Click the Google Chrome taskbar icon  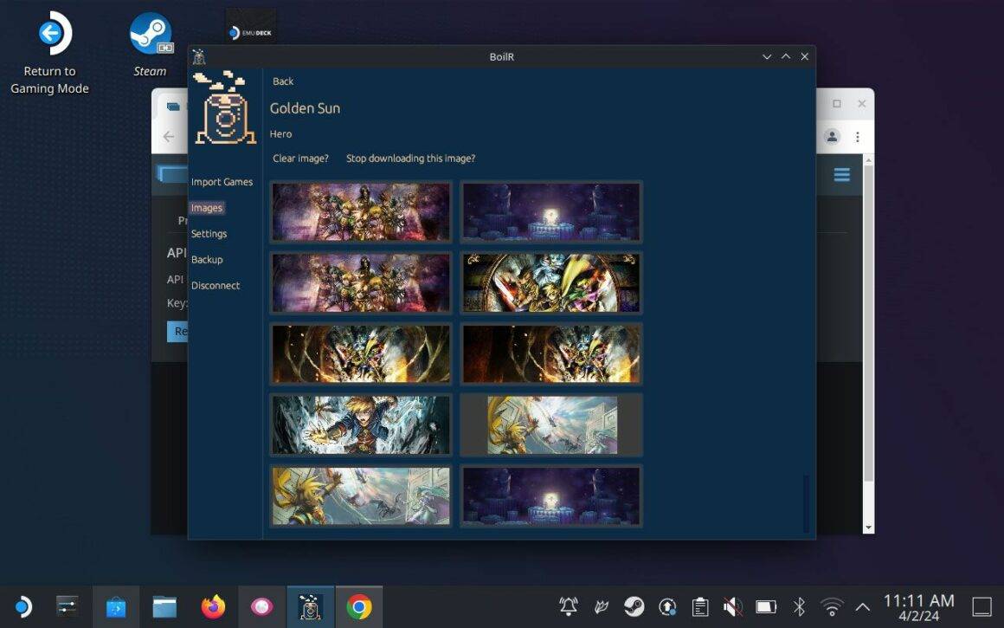pyautogui.click(x=358, y=607)
